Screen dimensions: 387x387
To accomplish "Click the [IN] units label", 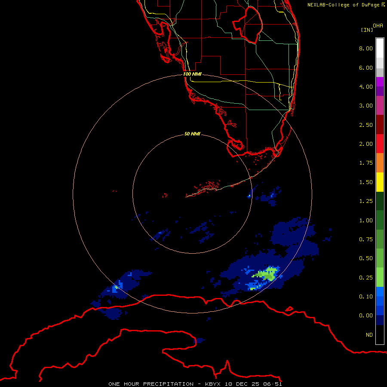I will pos(367,30).
